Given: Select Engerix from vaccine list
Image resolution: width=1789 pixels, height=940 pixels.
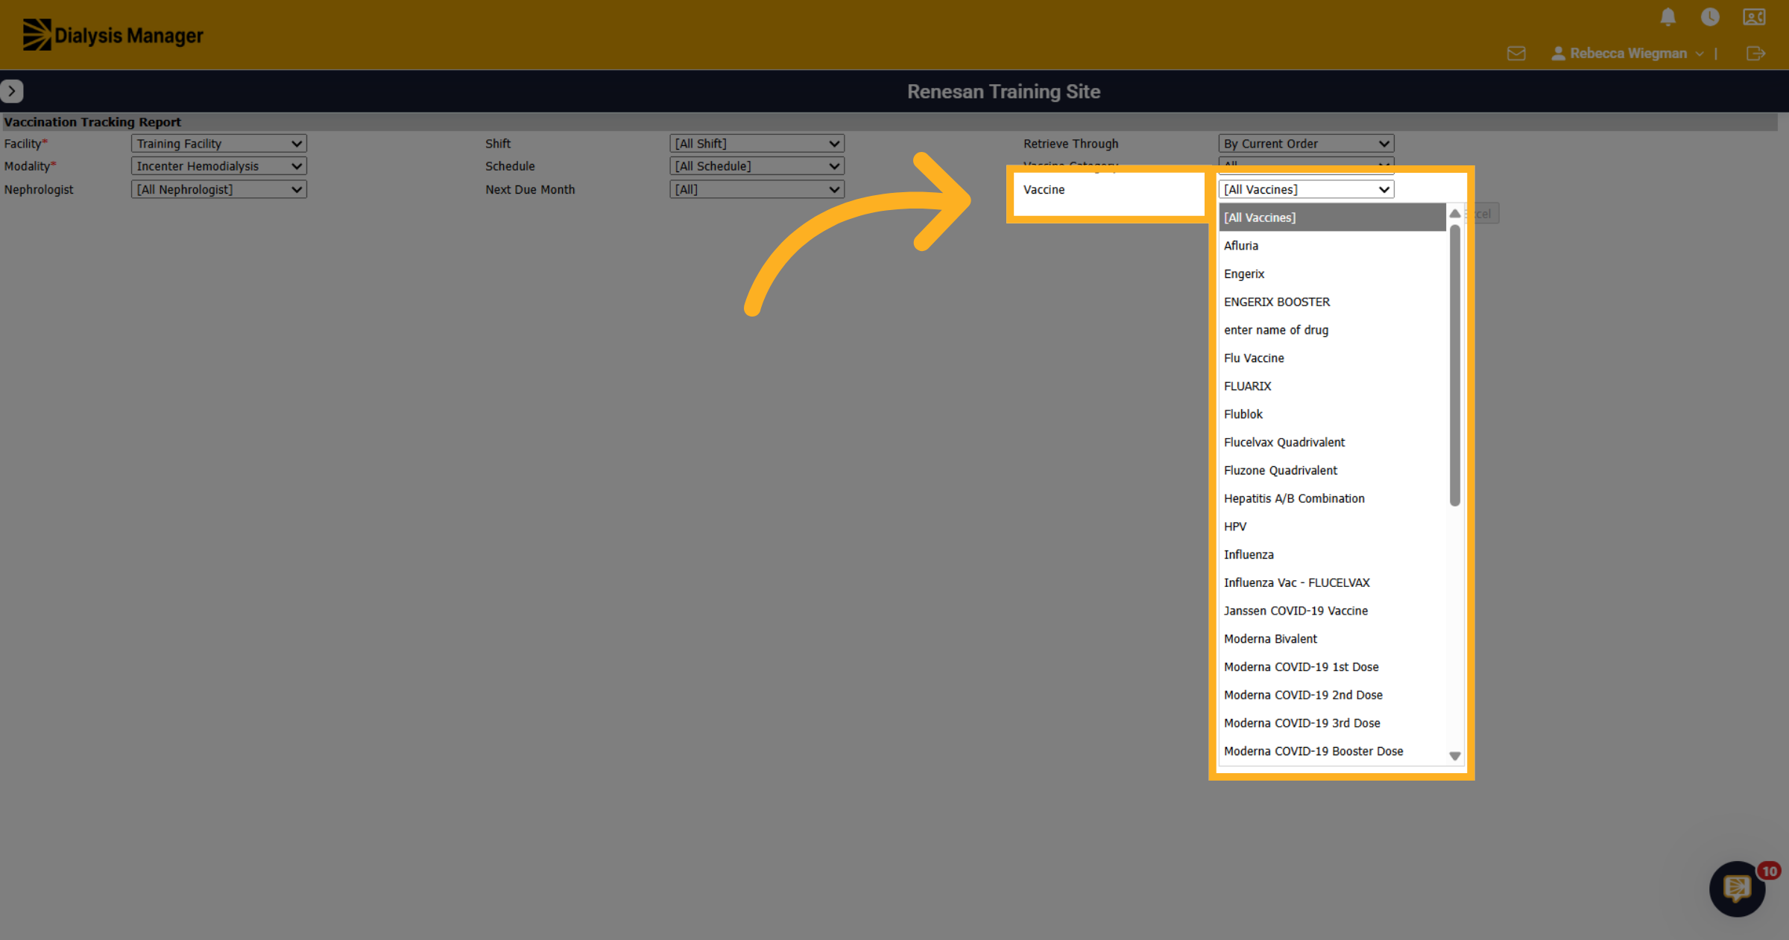Looking at the screenshot, I should (x=1332, y=274).
